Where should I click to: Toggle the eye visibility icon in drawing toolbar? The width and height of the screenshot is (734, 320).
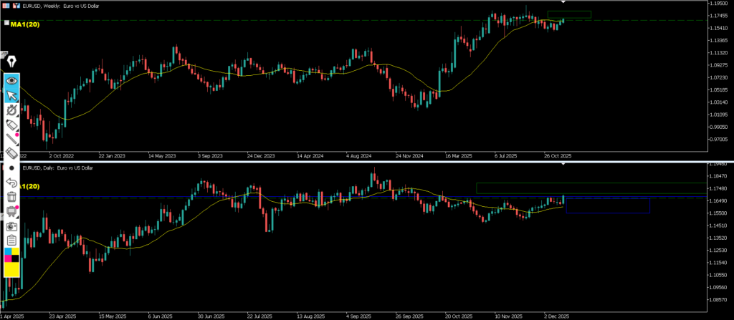(11, 80)
